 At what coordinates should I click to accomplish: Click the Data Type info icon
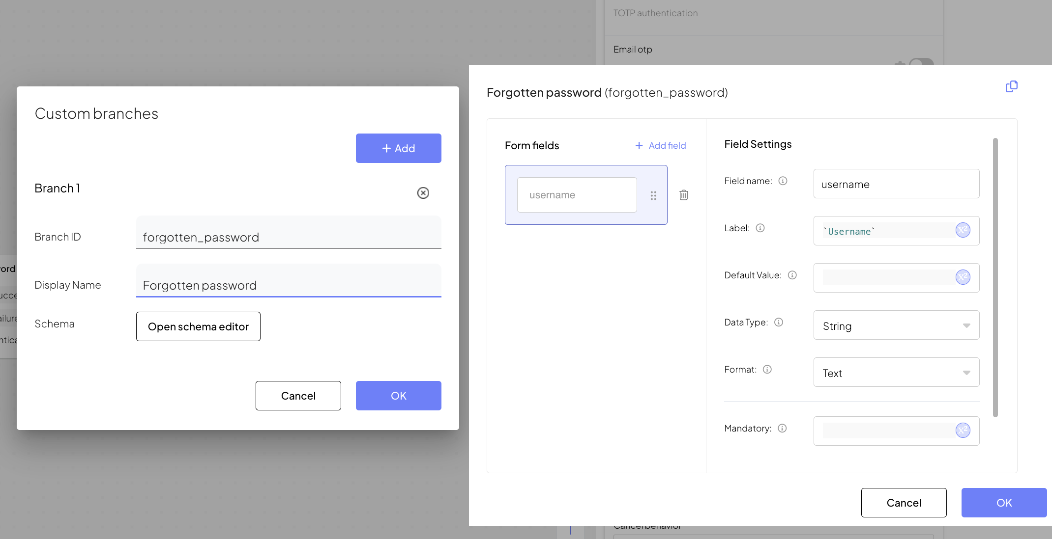[x=779, y=323]
